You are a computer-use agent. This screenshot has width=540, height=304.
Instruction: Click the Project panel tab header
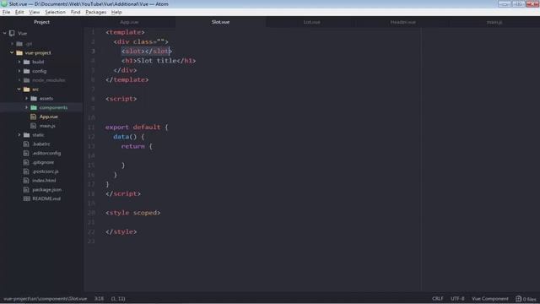41,22
